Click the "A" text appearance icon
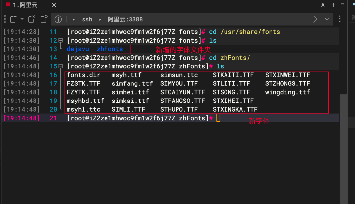 (x=323, y=5)
